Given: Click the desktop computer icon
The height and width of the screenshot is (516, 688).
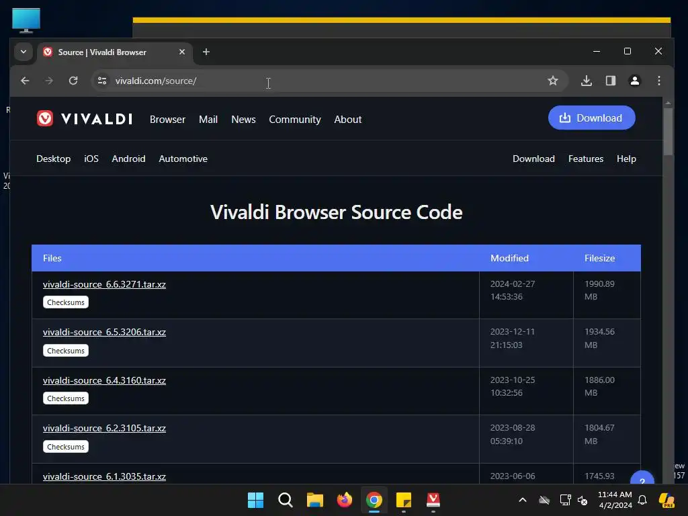Looking at the screenshot, I should click(26, 20).
